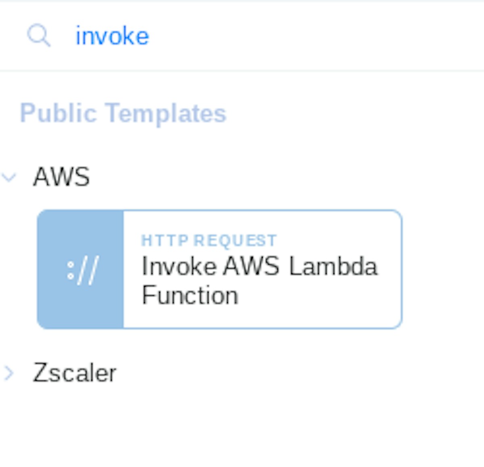Screen dimensions: 484x467
Task: Click the word "Invoke" in the card title
Action: [179, 267]
